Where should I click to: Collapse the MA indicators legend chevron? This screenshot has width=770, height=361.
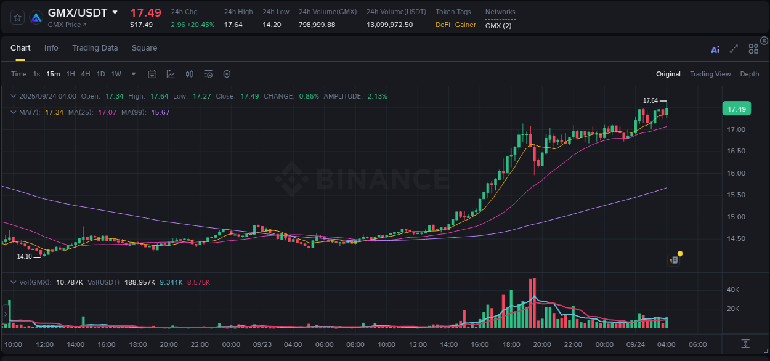[13, 112]
